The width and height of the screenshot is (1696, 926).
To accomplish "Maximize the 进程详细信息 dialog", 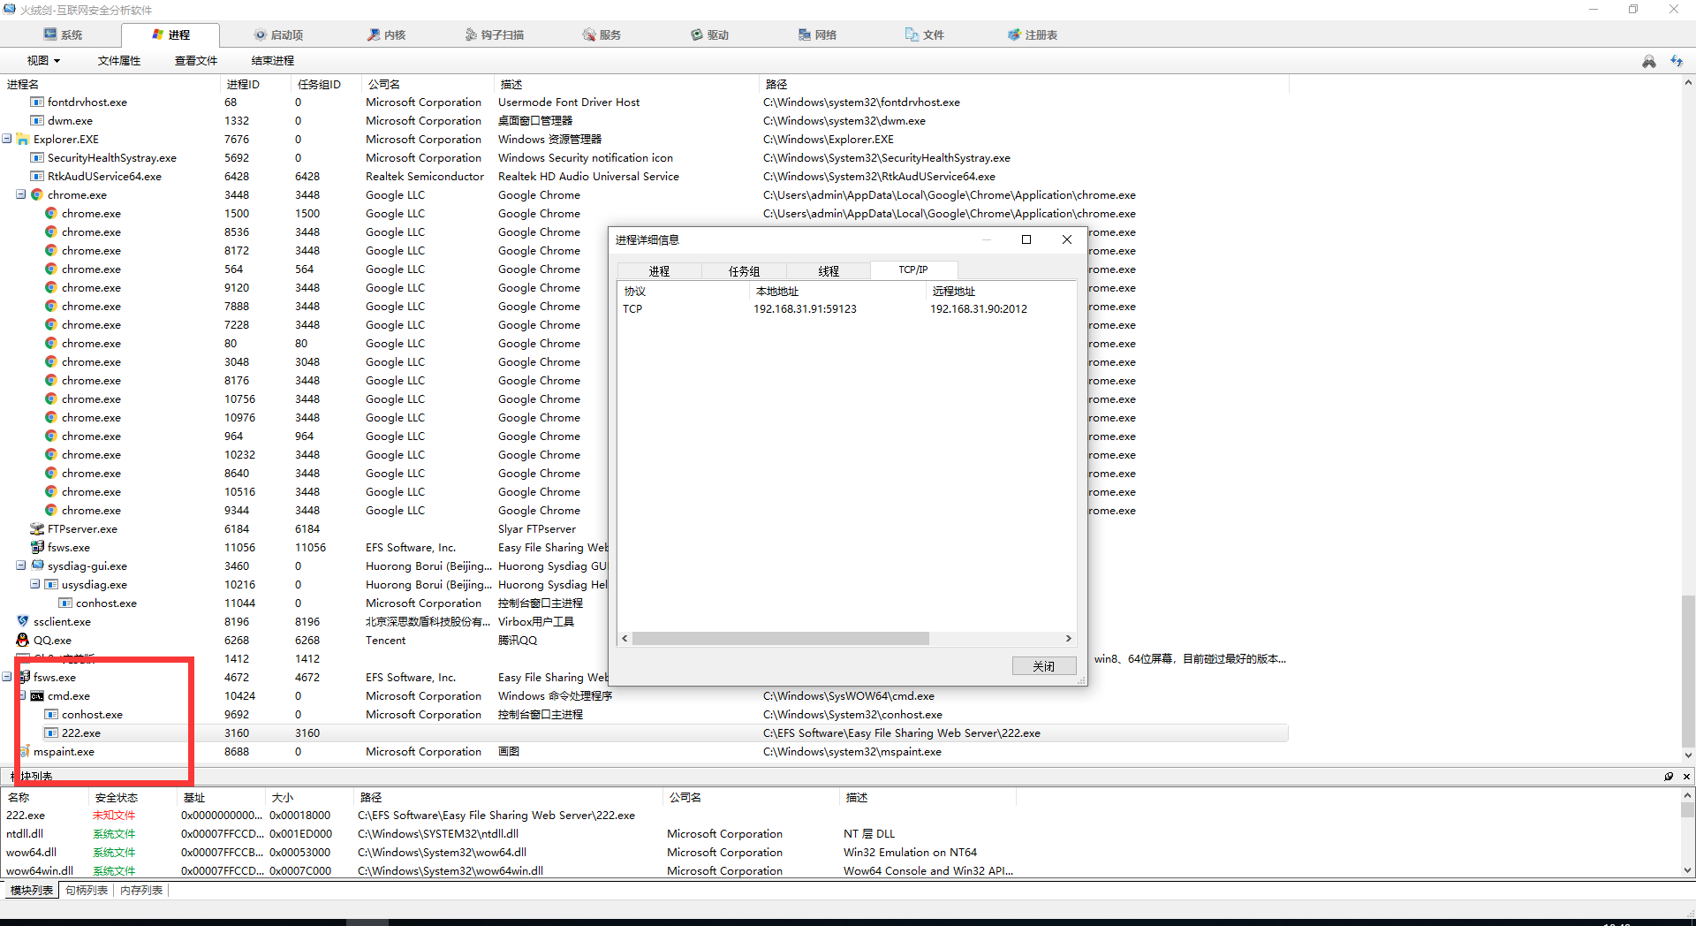I will 1026,239.
